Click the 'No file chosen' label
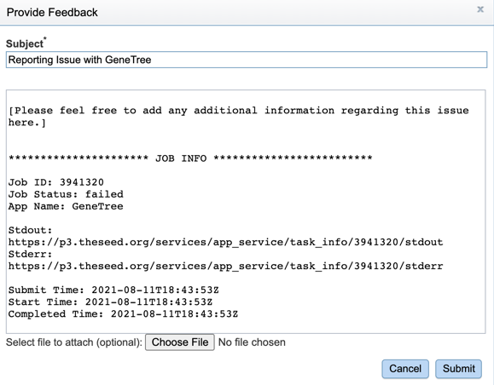Screen dimensions: 494x385 [x=252, y=342]
